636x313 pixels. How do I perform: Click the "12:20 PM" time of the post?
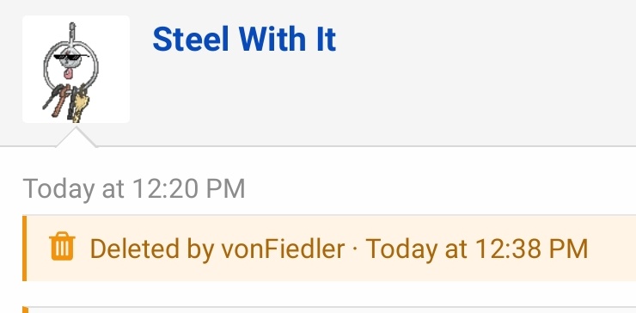(188, 188)
